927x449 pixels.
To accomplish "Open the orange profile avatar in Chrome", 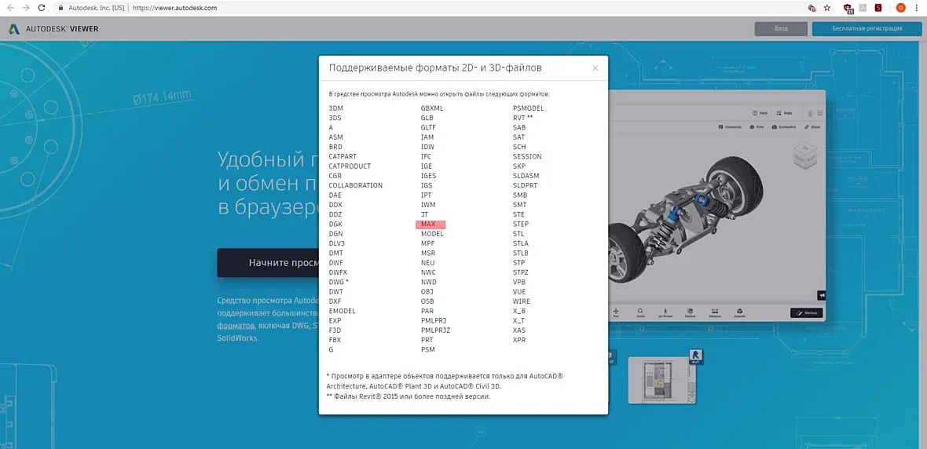I will coord(900,8).
